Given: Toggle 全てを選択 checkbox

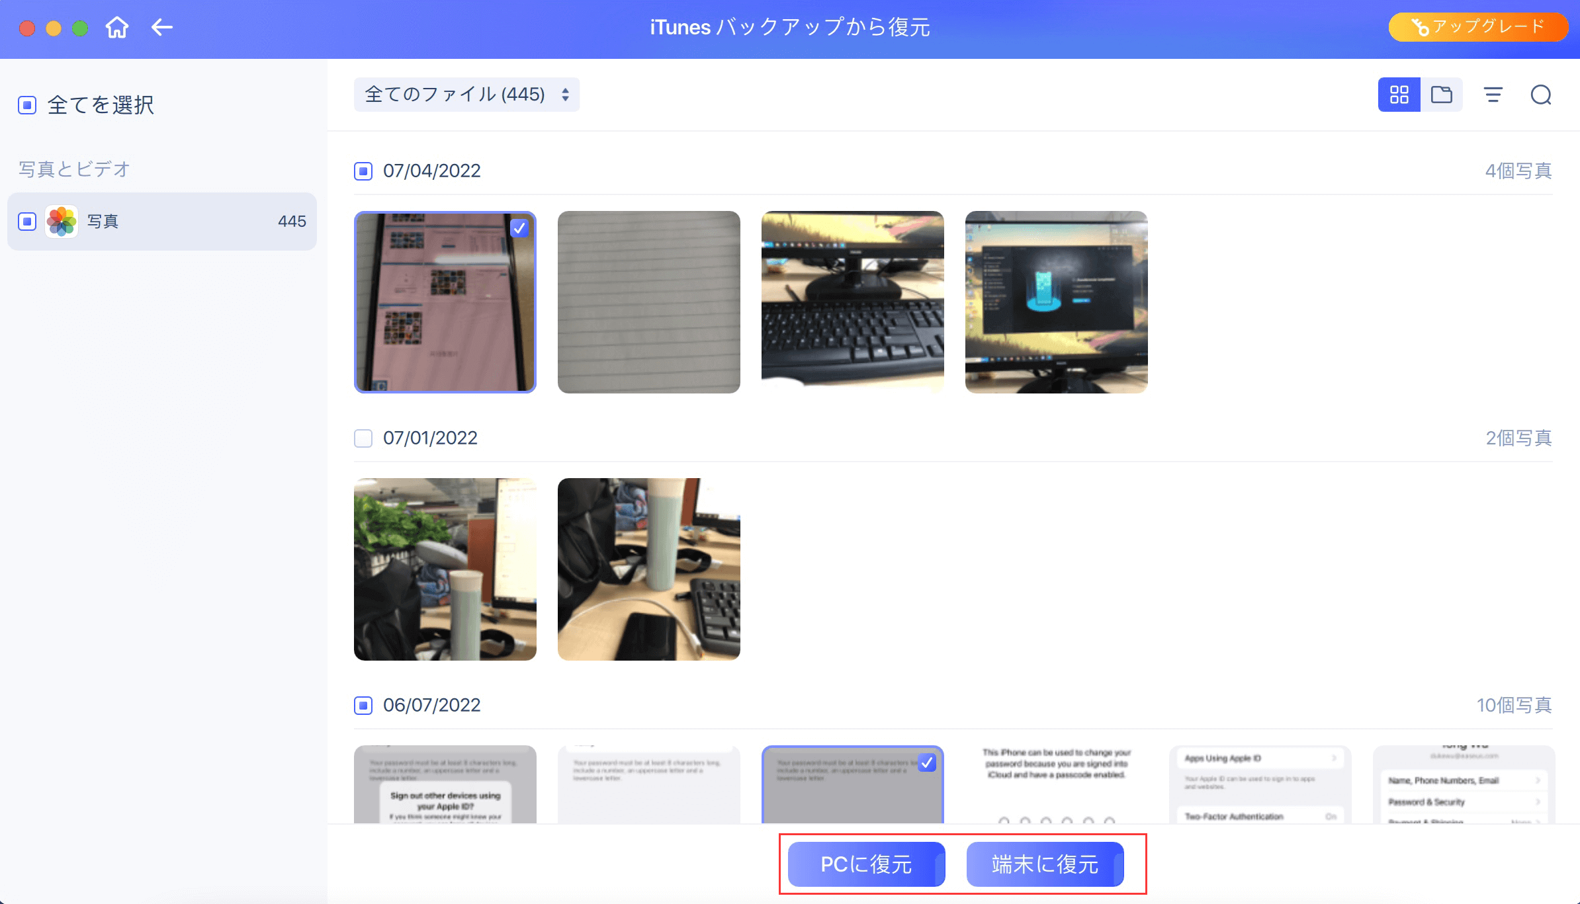Looking at the screenshot, I should 27,105.
